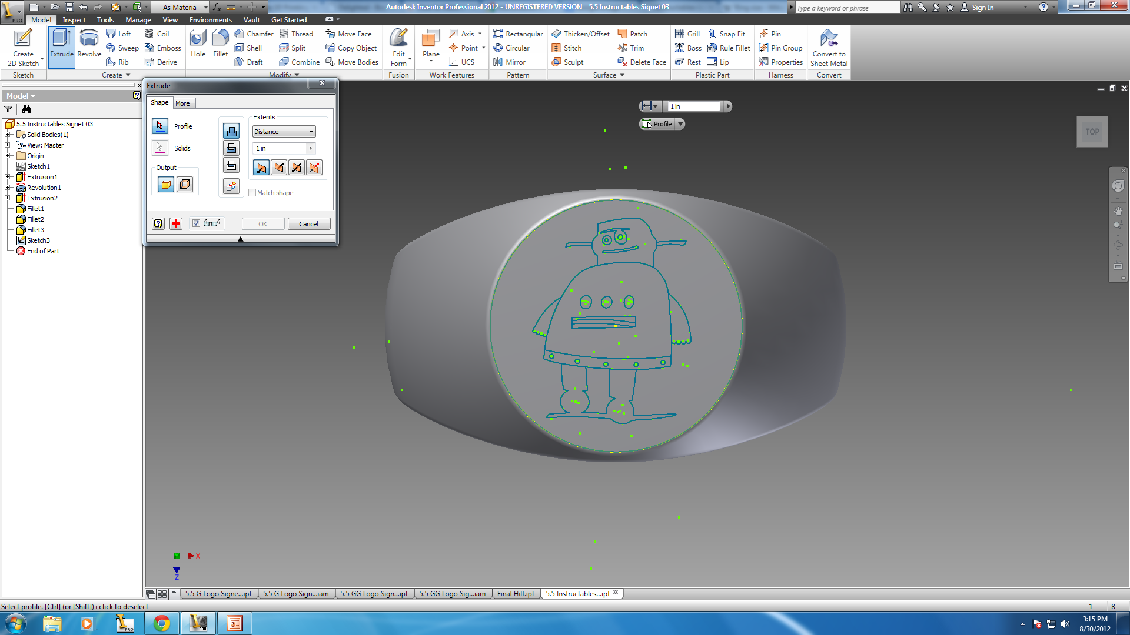Open the Distance extents dropdown
The image size is (1130, 635).
284,132
